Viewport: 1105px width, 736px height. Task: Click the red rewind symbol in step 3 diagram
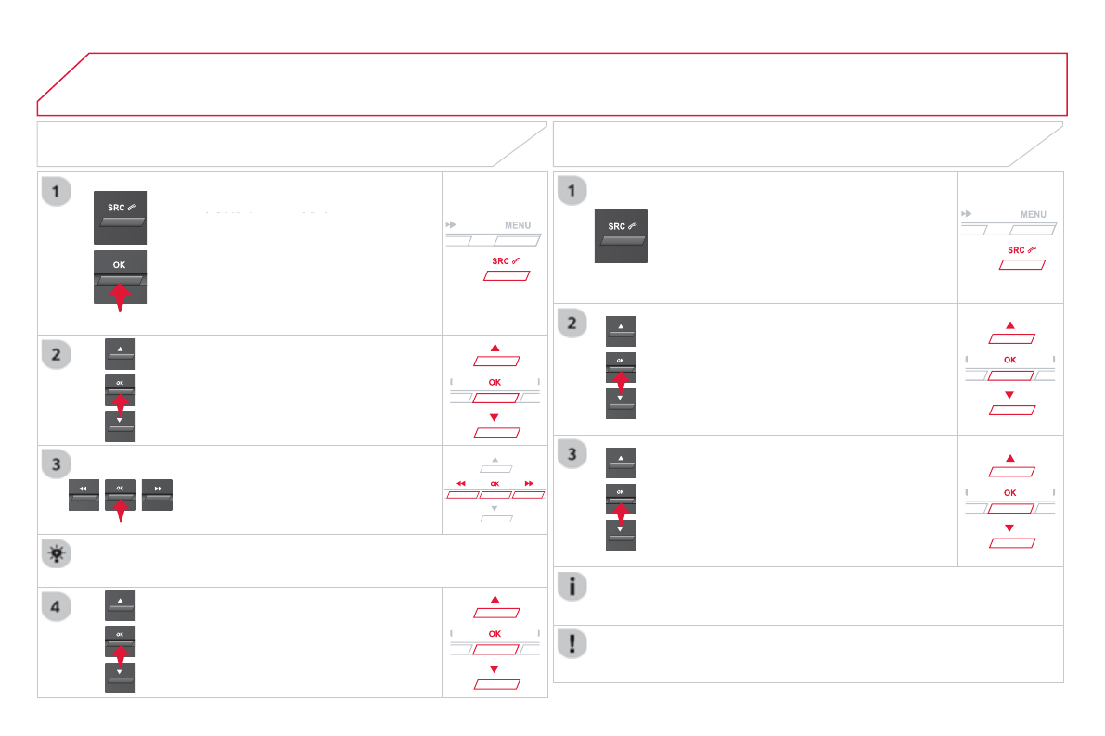pyautogui.click(x=461, y=483)
